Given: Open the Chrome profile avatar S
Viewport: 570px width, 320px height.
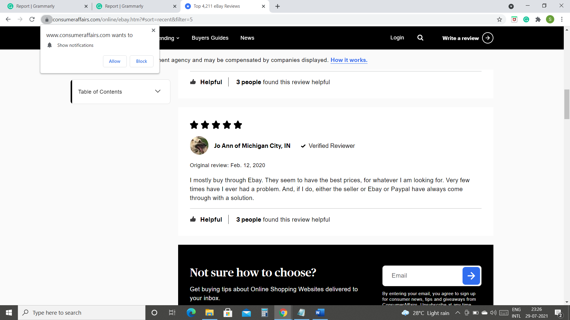Looking at the screenshot, I should click(550, 20).
